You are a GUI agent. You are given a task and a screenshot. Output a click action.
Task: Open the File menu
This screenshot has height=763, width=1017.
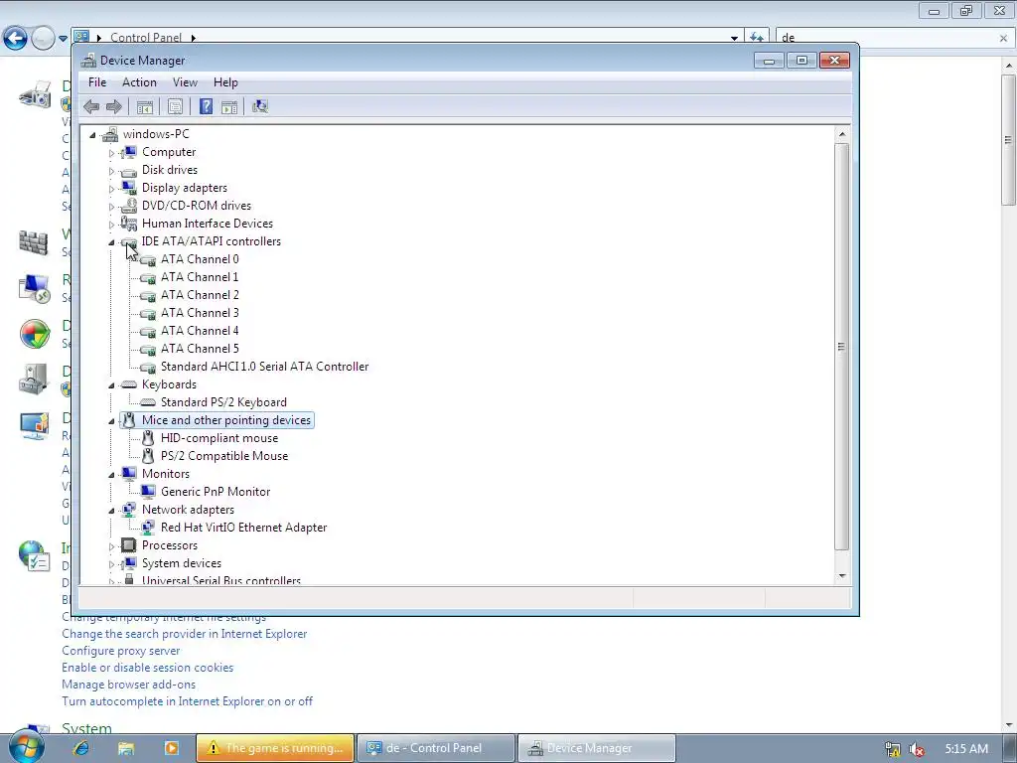(x=97, y=82)
